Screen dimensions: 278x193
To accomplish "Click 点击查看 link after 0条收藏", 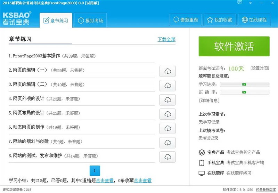I will [143, 180].
